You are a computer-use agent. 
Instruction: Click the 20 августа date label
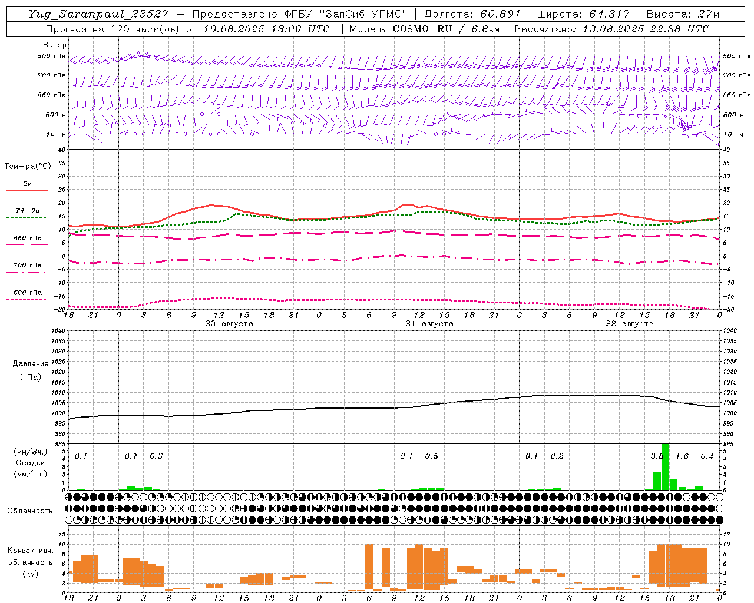tap(229, 324)
